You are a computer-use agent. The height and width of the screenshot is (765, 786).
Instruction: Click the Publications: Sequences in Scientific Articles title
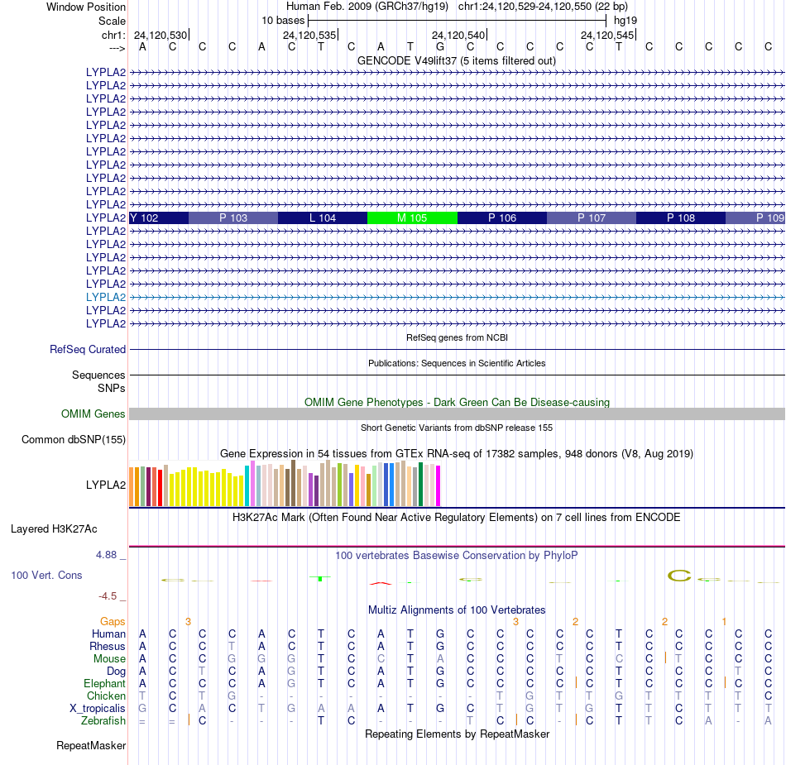457,363
